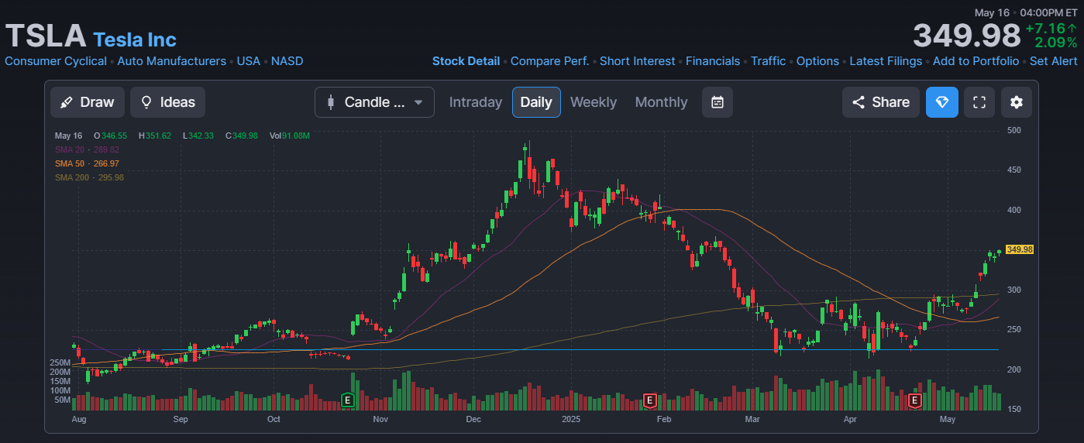Open the Options link

tap(817, 61)
